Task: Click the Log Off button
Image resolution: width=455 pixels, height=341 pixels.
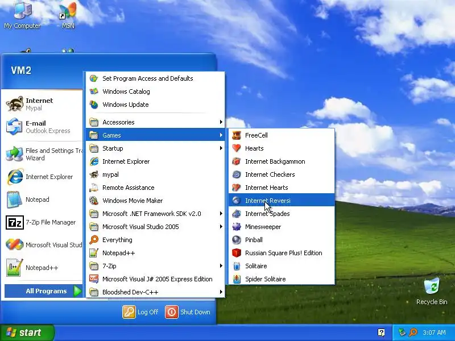Action: click(x=140, y=312)
